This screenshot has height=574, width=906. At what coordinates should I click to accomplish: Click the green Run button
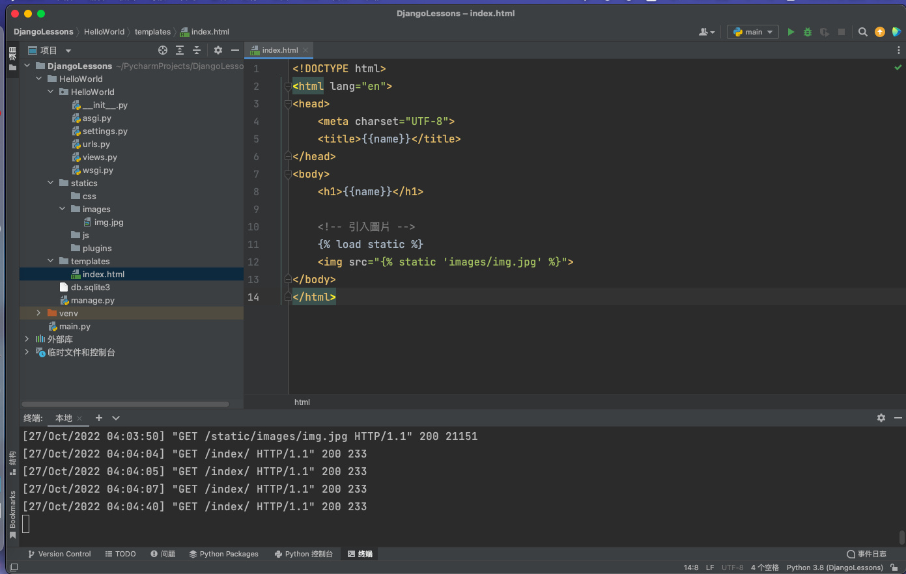pyautogui.click(x=791, y=32)
